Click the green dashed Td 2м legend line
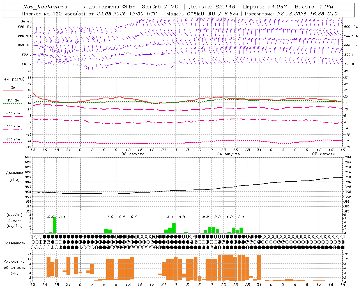The width and height of the screenshot is (359, 287). click(x=12, y=104)
